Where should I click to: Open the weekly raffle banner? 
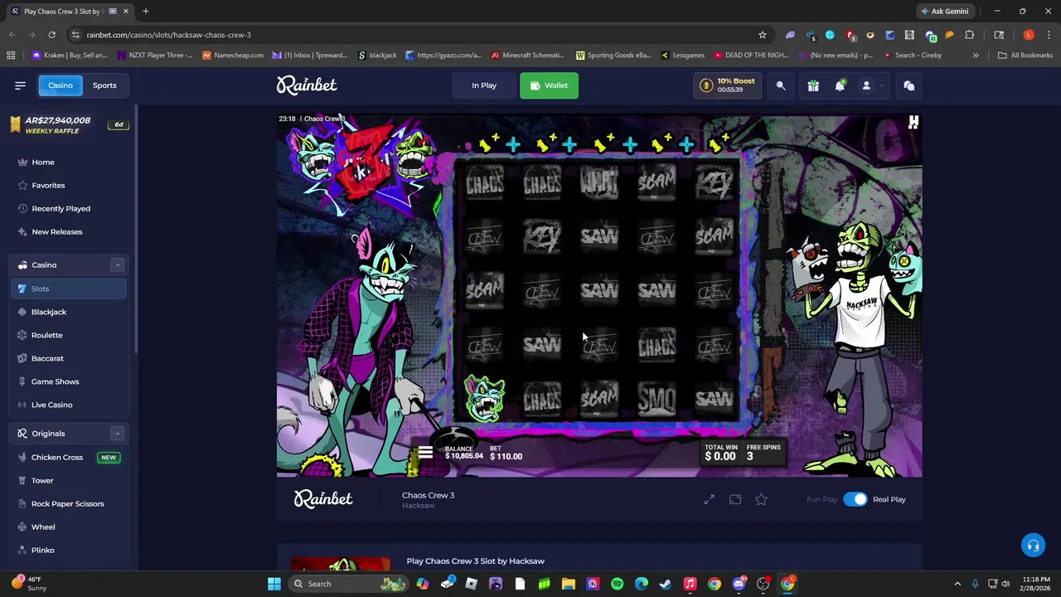click(68, 124)
